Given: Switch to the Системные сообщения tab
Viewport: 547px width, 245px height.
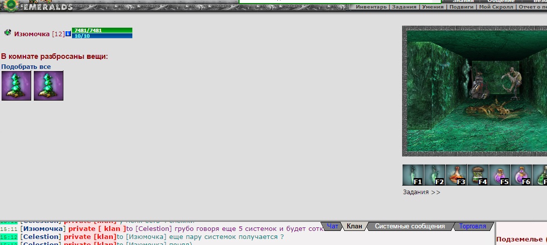Looking at the screenshot, I should pos(410,226).
